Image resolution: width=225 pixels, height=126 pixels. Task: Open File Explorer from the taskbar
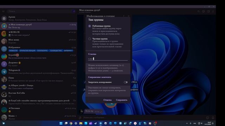click(81, 123)
